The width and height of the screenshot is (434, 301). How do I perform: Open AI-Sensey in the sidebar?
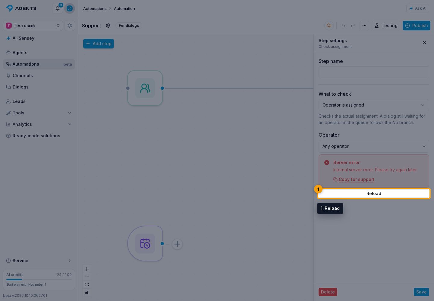point(39,38)
